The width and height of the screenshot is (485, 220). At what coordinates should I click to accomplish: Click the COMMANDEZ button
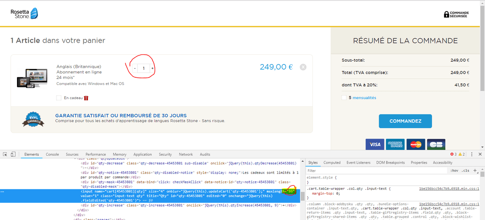pos(405,121)
